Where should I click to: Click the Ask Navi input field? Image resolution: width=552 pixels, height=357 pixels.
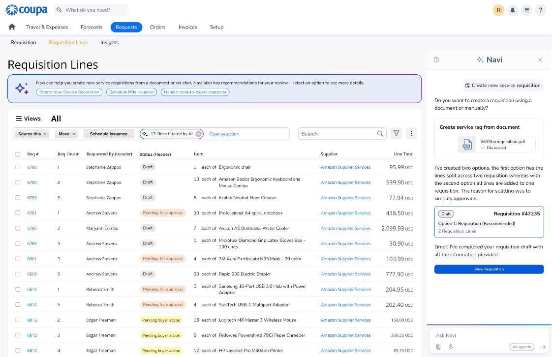point(489,335)
